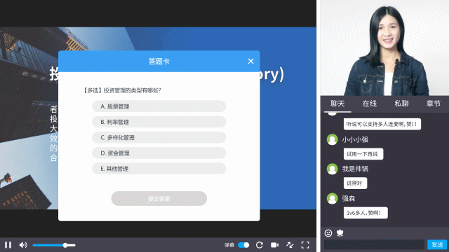Click the 发送 button
The image size is (449, 252).
click(x=437, y=244)
